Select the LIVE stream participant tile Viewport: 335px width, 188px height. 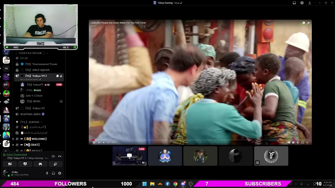[x=130, y=156]
